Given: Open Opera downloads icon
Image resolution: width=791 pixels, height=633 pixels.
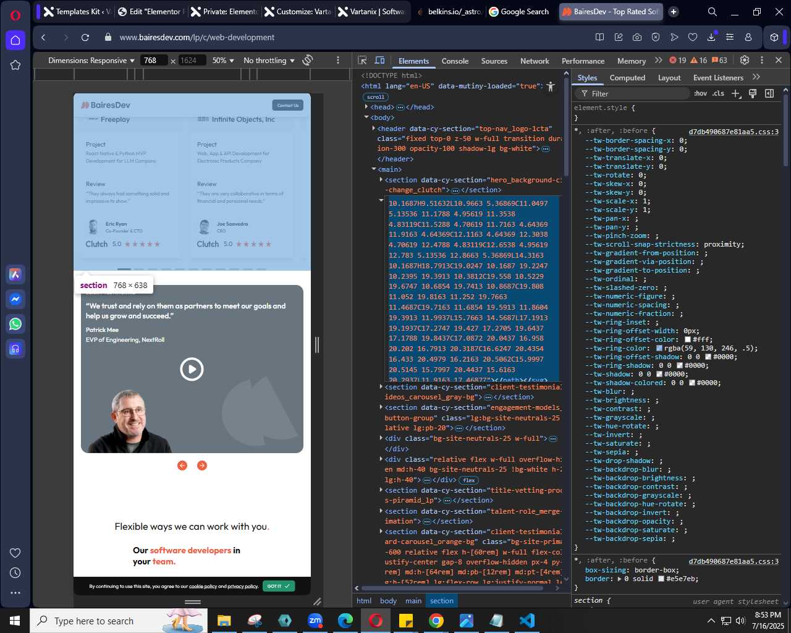Looking at the screenshot, I should tap(711, 37).
